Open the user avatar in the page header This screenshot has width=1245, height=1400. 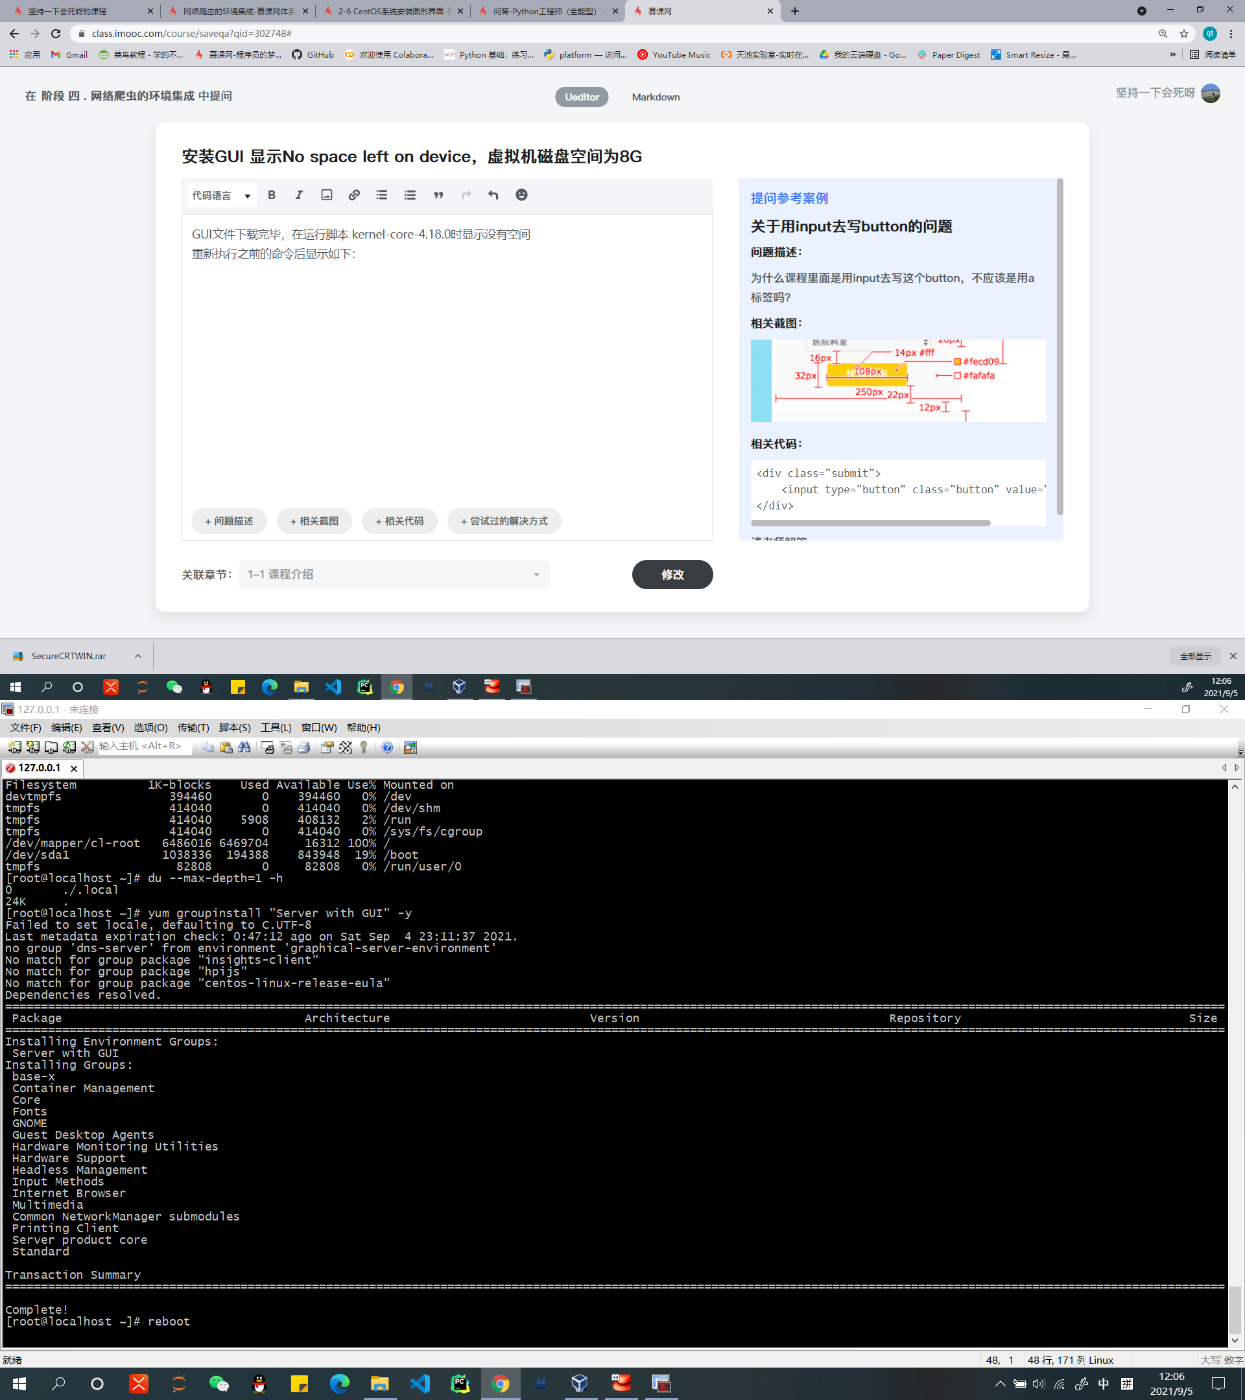click(1210, 93)
